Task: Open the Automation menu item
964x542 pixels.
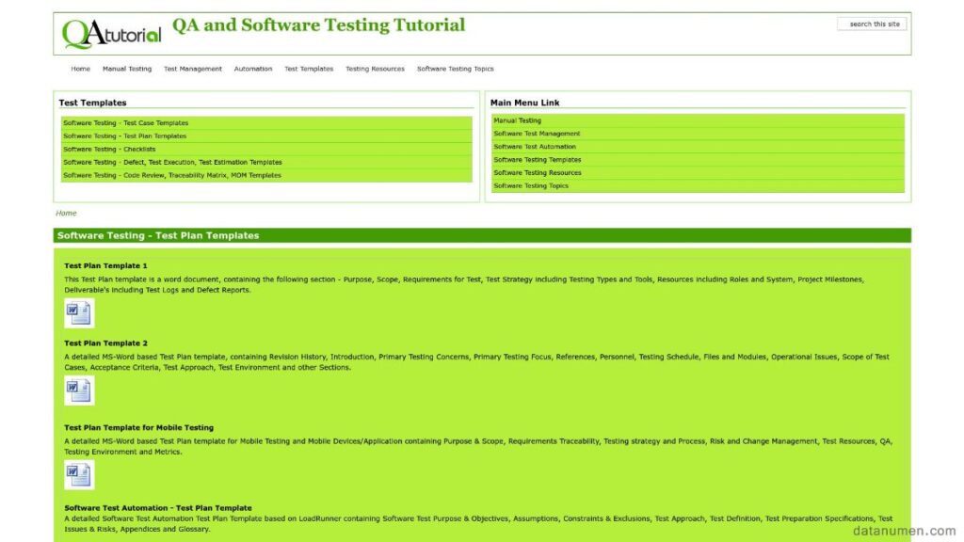Action: pos(252,68)
